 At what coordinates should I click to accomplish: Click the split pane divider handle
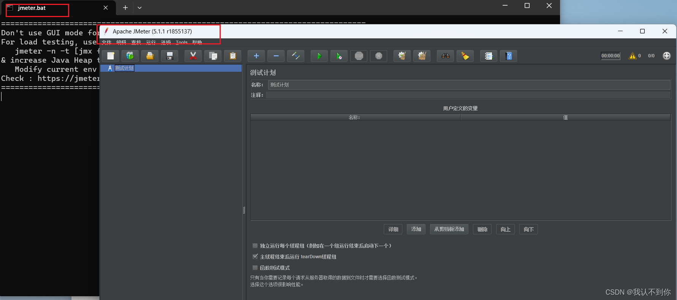tap(244, 210)
